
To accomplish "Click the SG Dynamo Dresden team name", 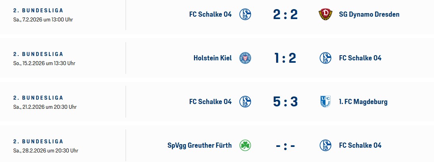I will 369,14.
